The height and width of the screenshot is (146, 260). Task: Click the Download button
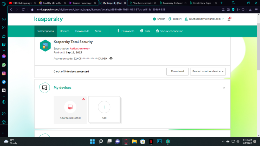(177, 71)
